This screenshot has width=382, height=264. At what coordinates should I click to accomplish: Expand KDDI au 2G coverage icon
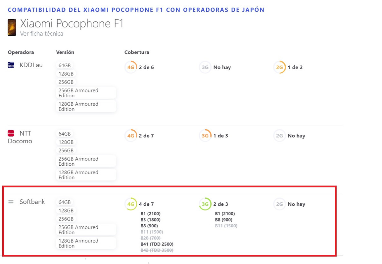pos(279,67)
